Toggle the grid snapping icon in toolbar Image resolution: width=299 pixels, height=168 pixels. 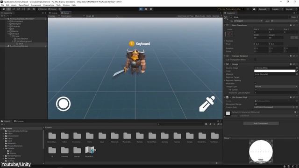[x=60, y=9]
